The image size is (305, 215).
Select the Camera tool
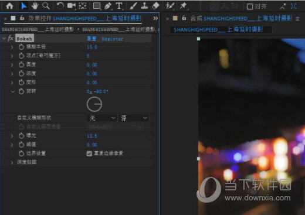click(71, 6)
